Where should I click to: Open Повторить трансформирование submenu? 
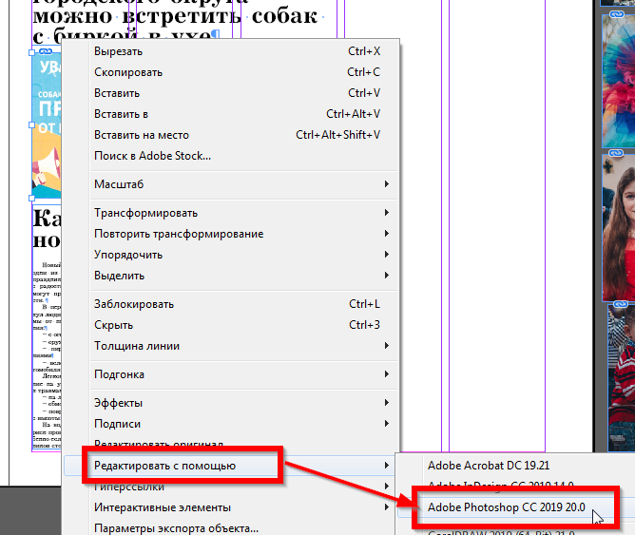click(x=231, y=234)
